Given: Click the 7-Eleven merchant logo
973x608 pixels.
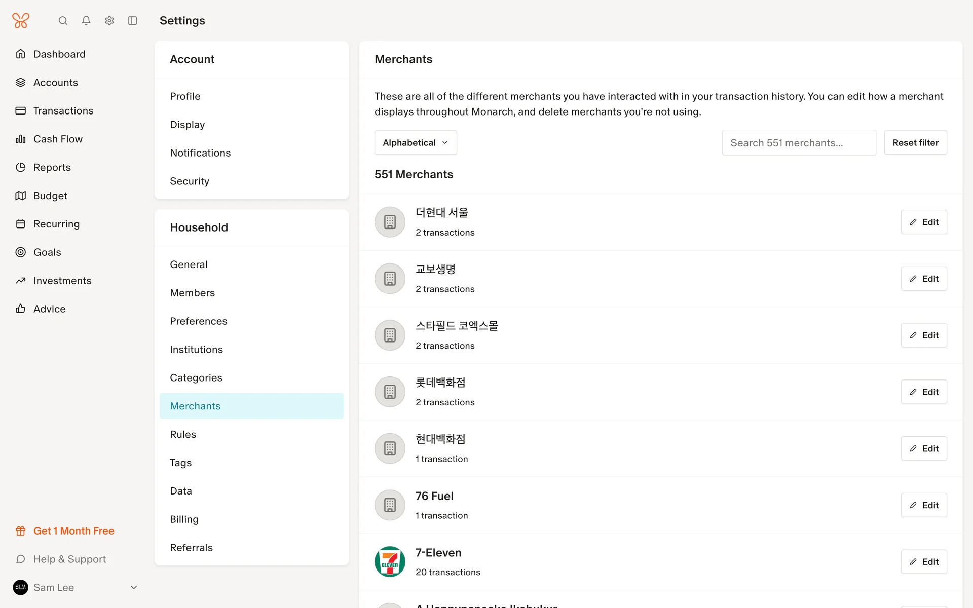Looking at the screenshot, I should [x=390, y=561].
